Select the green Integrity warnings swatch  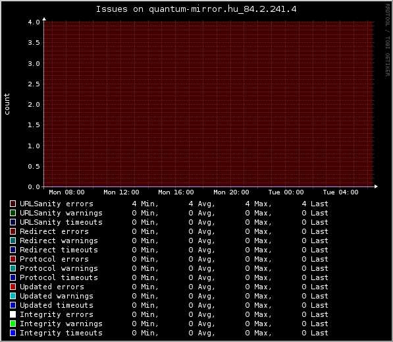[x=13, y=324]
